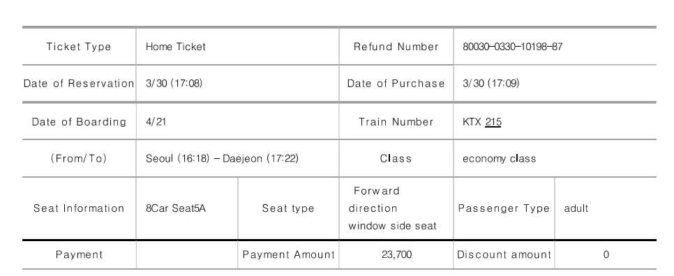
Task: Click the underlined 215 train number link
Action: 493,122
